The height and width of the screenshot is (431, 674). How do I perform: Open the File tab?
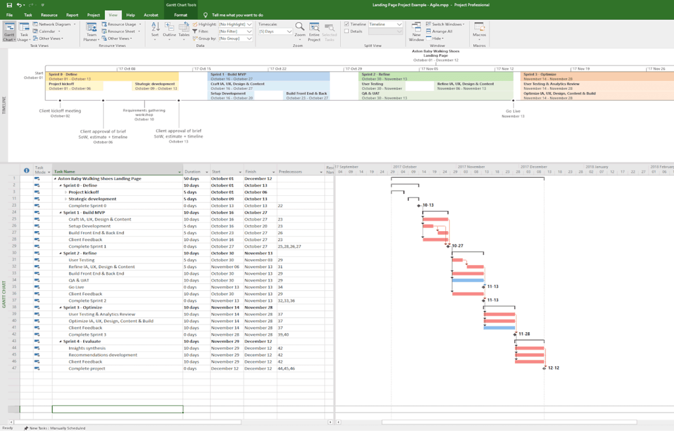[9, 15]
